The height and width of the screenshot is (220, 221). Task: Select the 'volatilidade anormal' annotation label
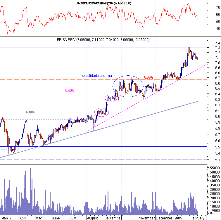(97, 76)
